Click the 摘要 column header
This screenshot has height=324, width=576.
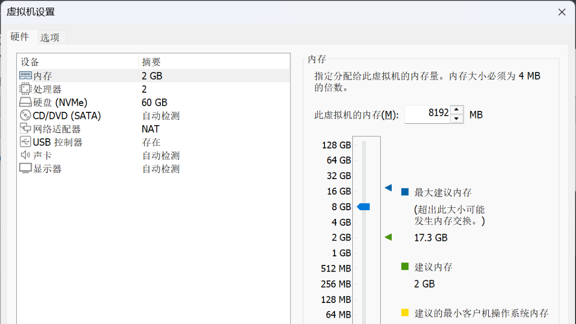coord(215,62)
